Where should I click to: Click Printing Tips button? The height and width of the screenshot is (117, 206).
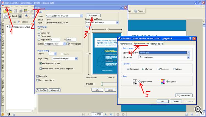tap(42, 90)
